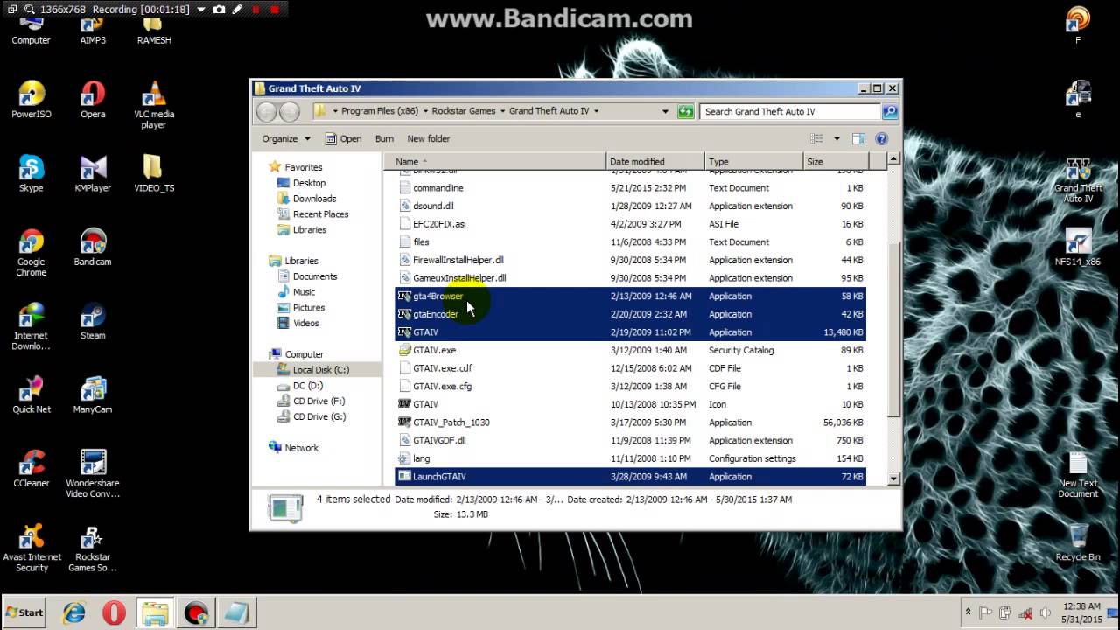The image size is (1120, 630).
Task: Open Grand Theft Auto IV desktop shortcut
Action: (x=1078, y=181)
